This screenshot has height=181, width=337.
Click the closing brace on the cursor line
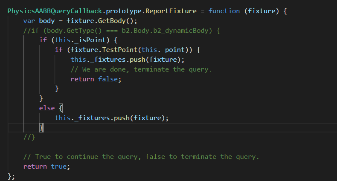coord(41,128)
